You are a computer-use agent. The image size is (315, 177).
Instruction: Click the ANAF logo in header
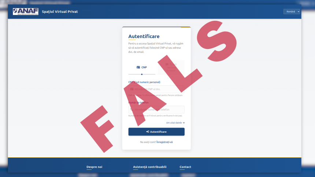tap(26, 11)
